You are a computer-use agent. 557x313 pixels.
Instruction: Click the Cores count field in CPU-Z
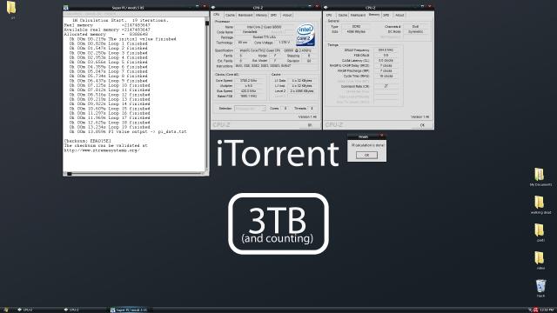click(285, 108)
